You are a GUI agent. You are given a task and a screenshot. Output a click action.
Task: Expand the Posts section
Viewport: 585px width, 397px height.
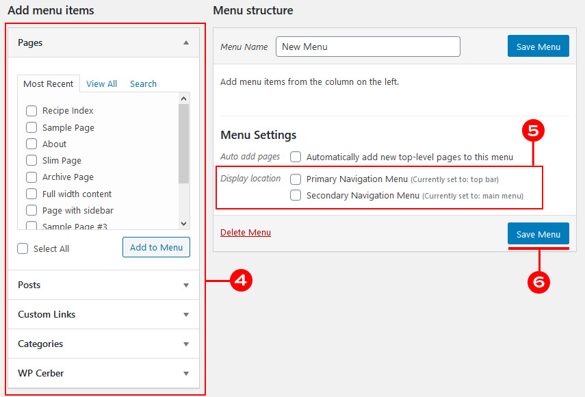click(x=185, y=285)
